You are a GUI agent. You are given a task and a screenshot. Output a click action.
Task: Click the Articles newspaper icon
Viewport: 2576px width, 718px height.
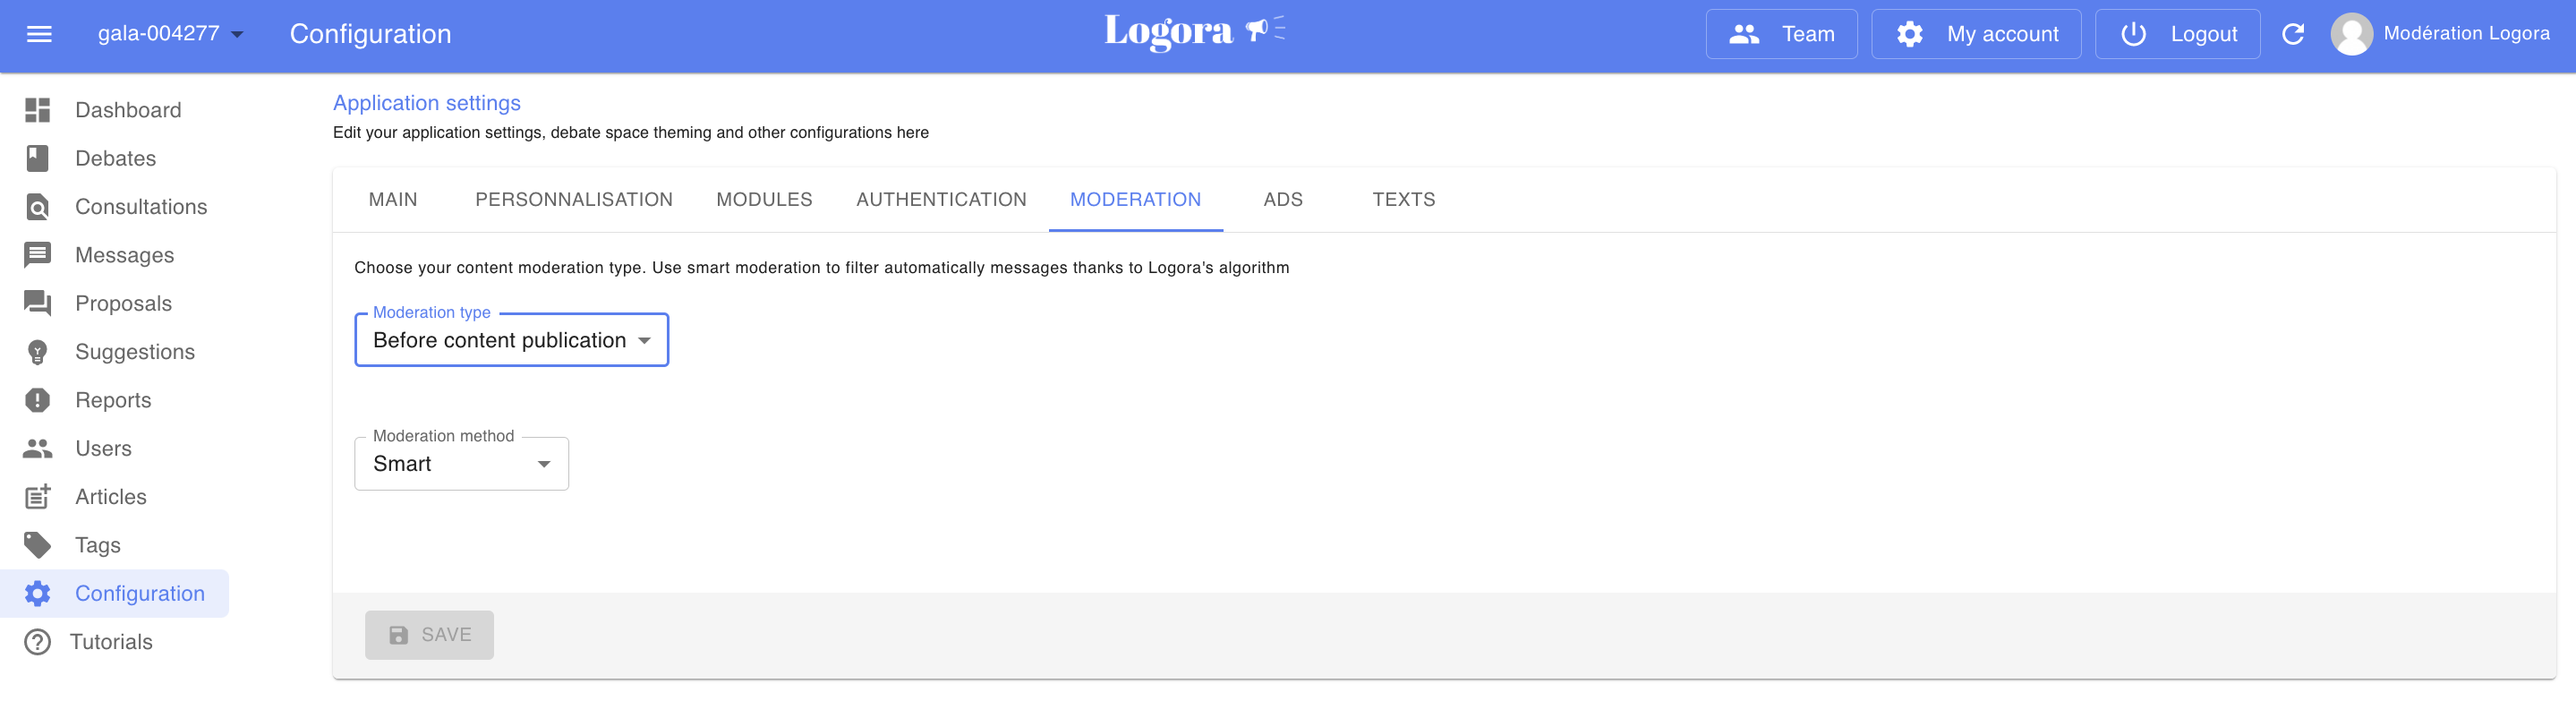37,497
